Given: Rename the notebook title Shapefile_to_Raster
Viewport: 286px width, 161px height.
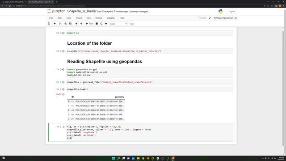Looking at the screenshot, I should [82, 11].
